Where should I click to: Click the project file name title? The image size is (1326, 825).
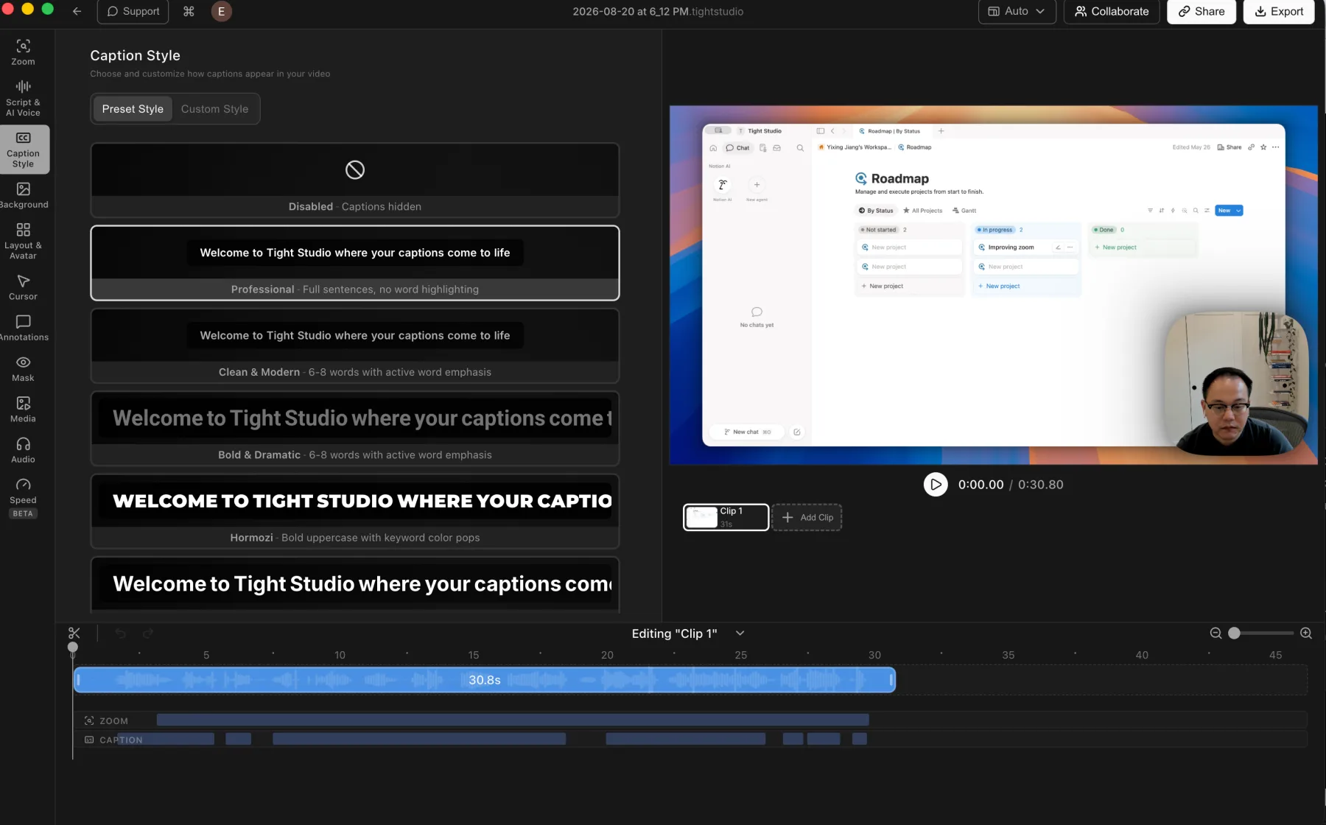click(x=658, y=12)
